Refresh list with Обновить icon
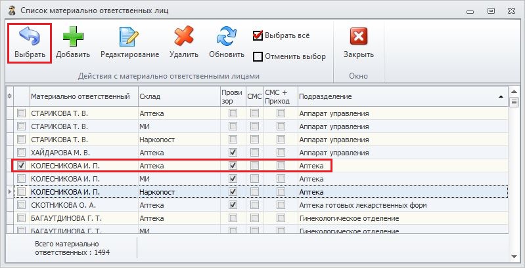The image size is (525, 268). click(226, 37)
